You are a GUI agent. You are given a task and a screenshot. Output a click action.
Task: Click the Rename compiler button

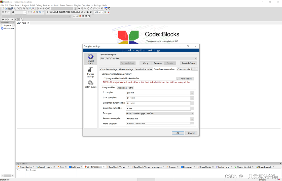point(158,63)
